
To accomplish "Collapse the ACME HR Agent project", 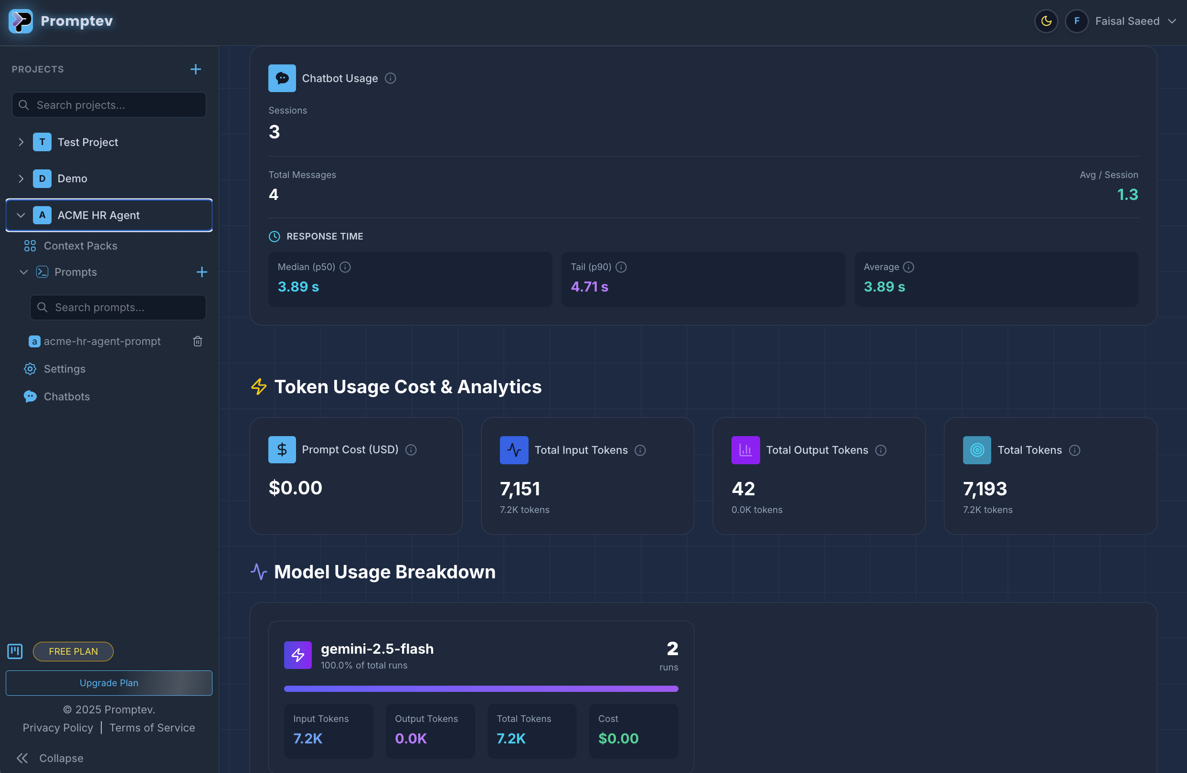I will coord(21,215).
